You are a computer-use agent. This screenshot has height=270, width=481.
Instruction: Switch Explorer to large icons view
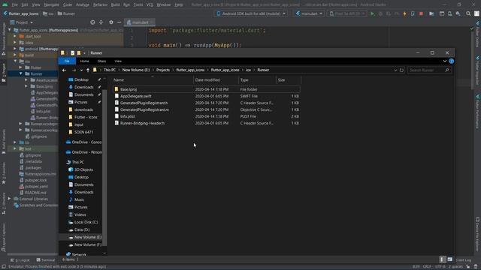point(449,259)
